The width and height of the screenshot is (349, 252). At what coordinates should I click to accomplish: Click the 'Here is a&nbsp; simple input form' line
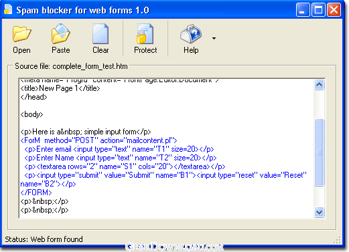(86, 132)
